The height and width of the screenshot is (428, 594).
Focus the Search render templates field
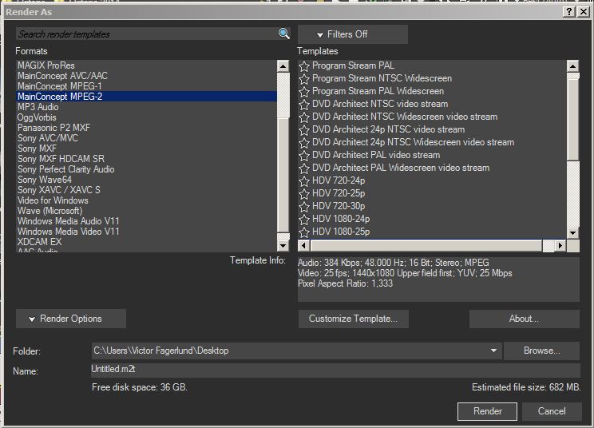pyautogui.click(x=147, y=34)
